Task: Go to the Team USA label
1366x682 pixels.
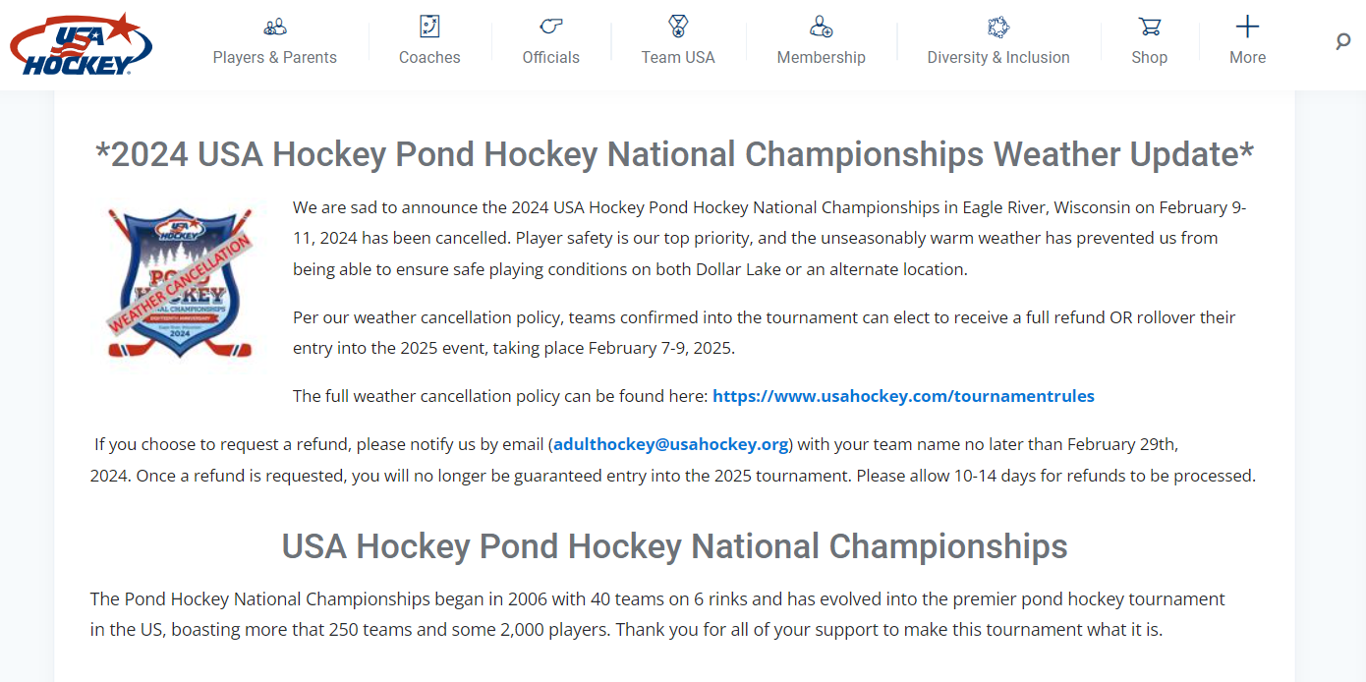Action: click(x=678, y=57)
